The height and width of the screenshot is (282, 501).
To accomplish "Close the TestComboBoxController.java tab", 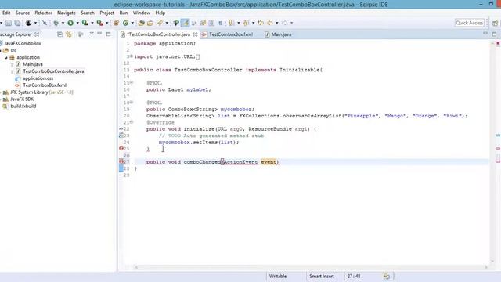I will pyautogui.click(x=195, y=34).
